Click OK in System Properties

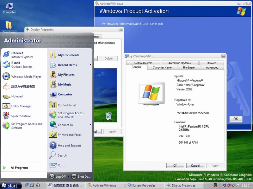pyautogui.click(x=175, y=166)
